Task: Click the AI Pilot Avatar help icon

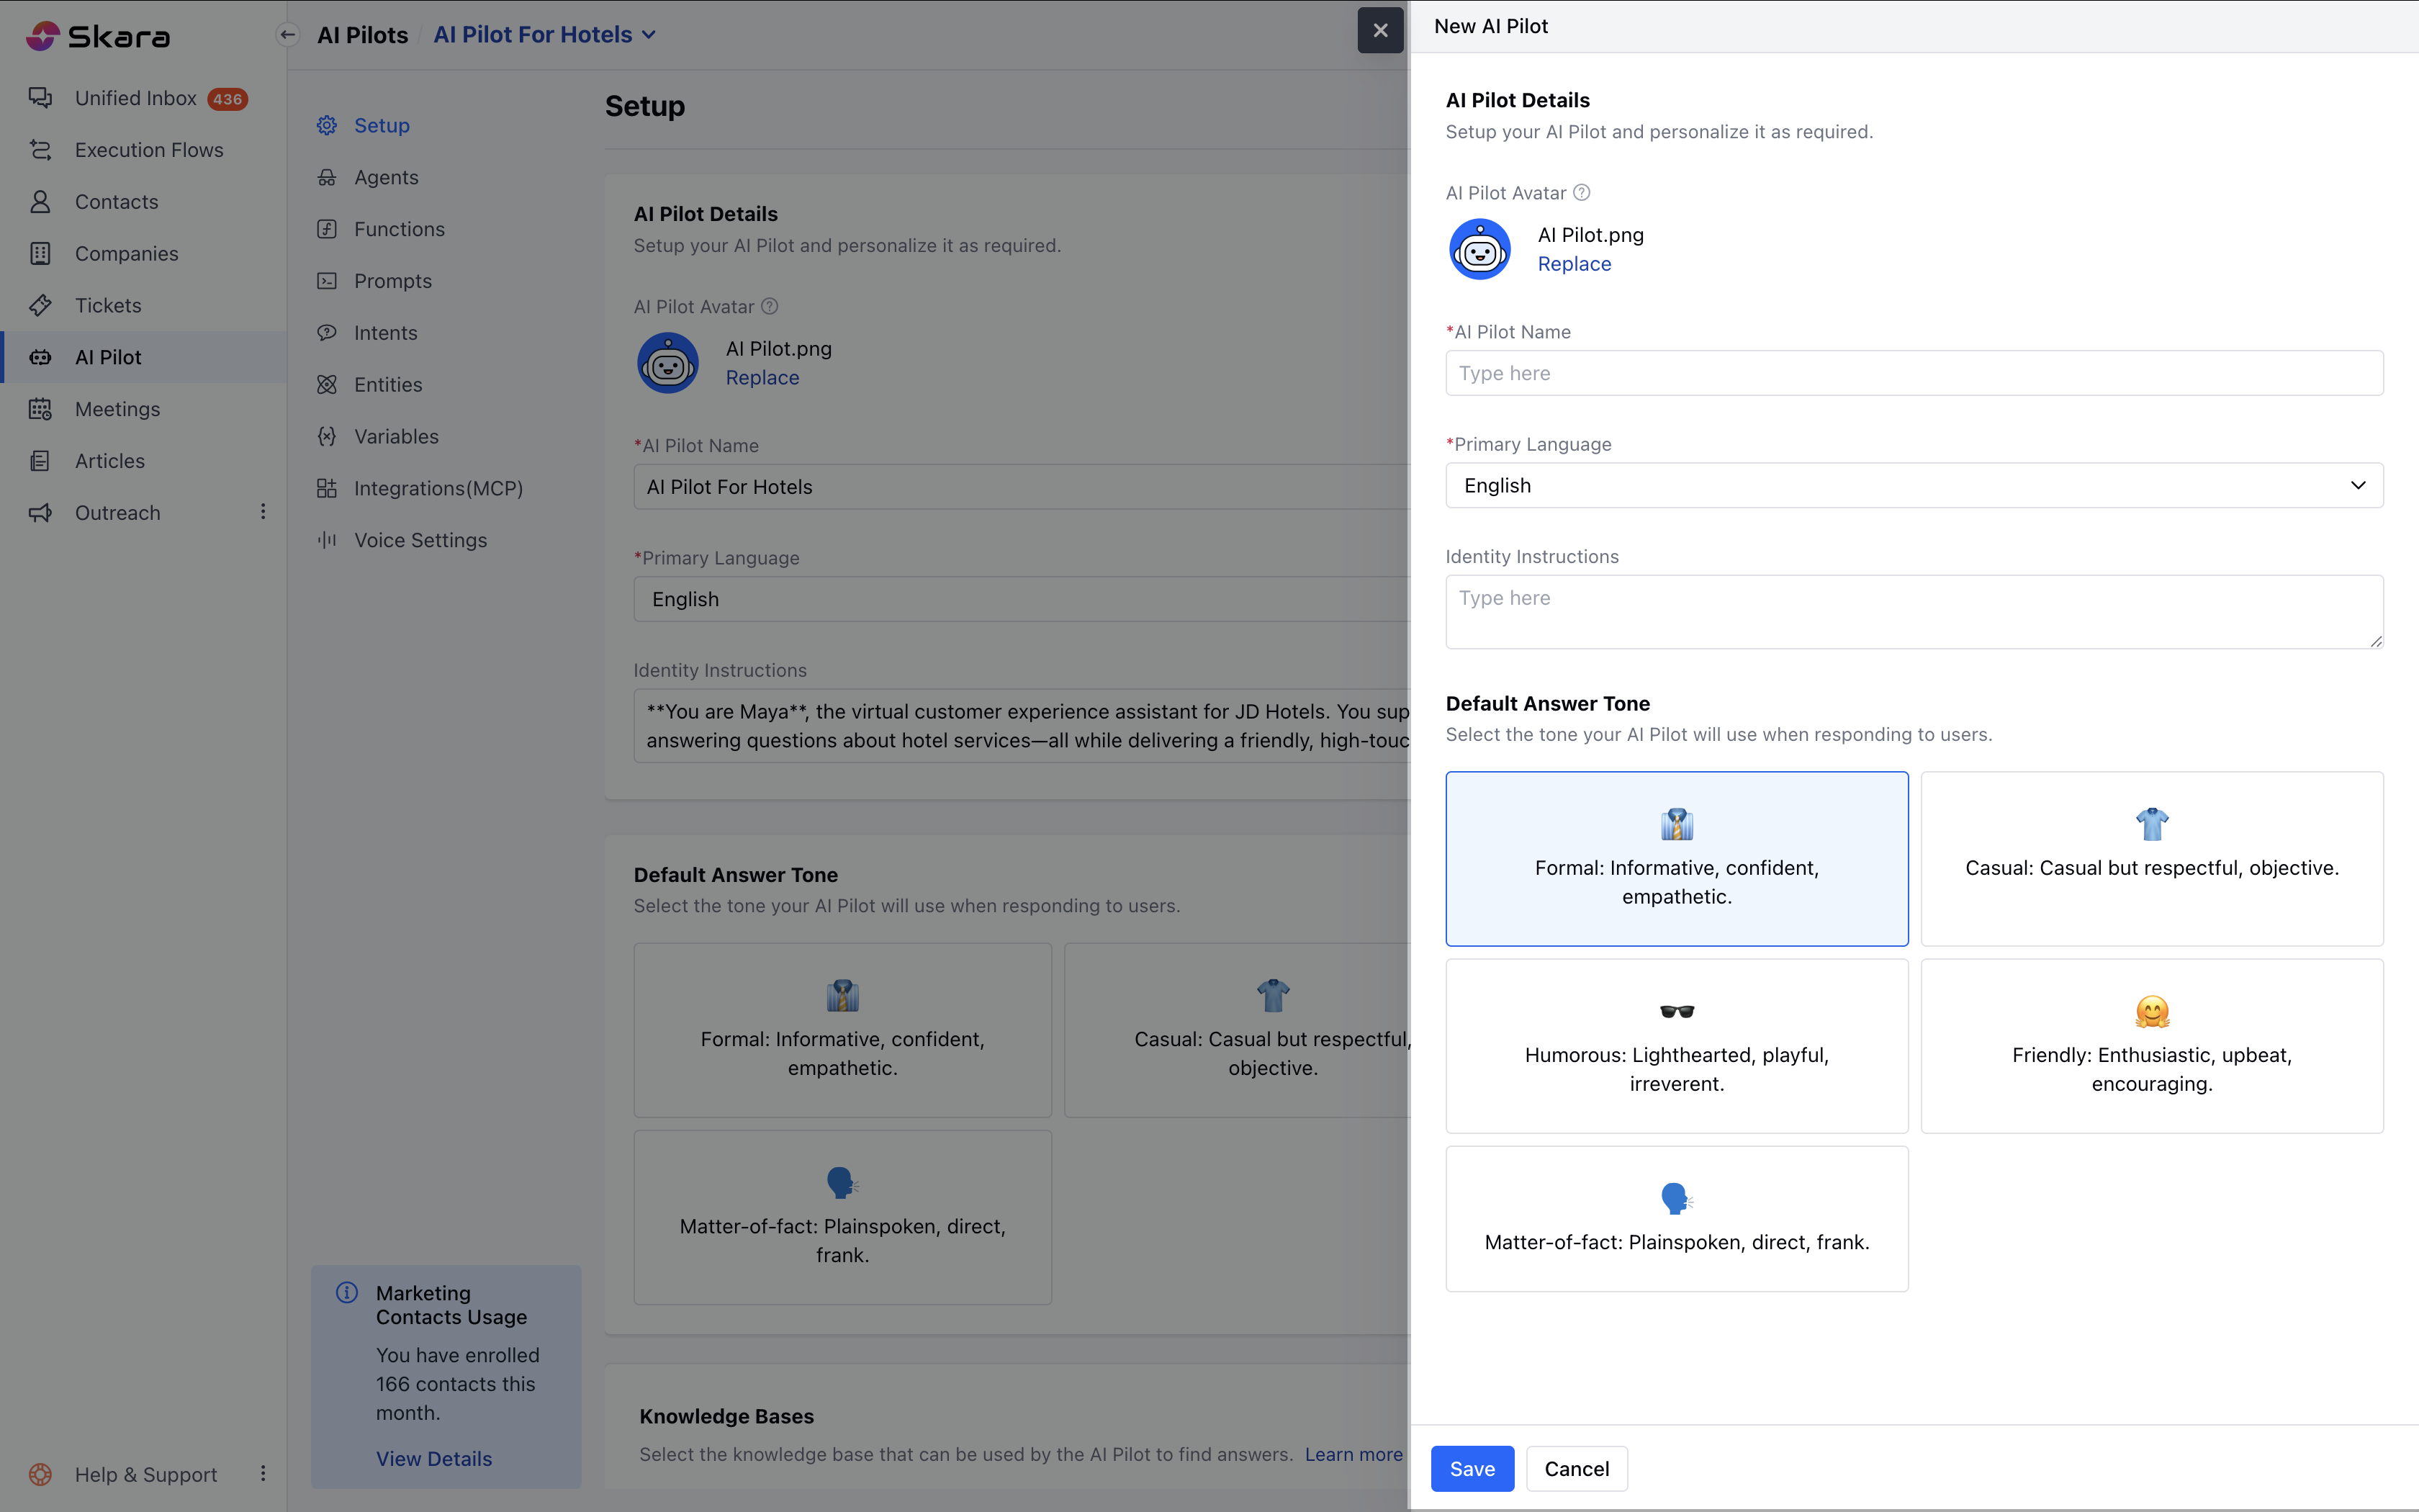Action: pos(1581,193)
